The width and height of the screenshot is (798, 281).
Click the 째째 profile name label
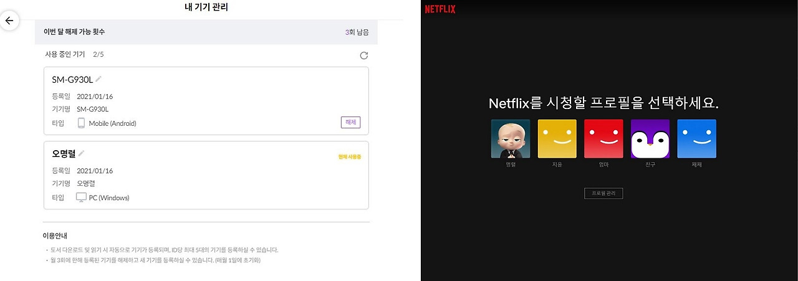(x=697, y=164)
